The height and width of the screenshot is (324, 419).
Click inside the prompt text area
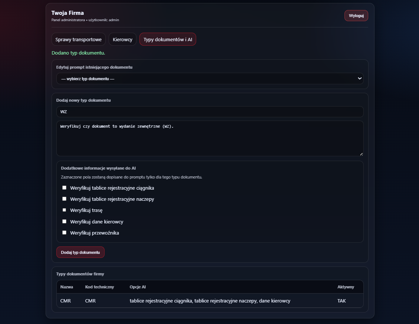click(210, 138)
